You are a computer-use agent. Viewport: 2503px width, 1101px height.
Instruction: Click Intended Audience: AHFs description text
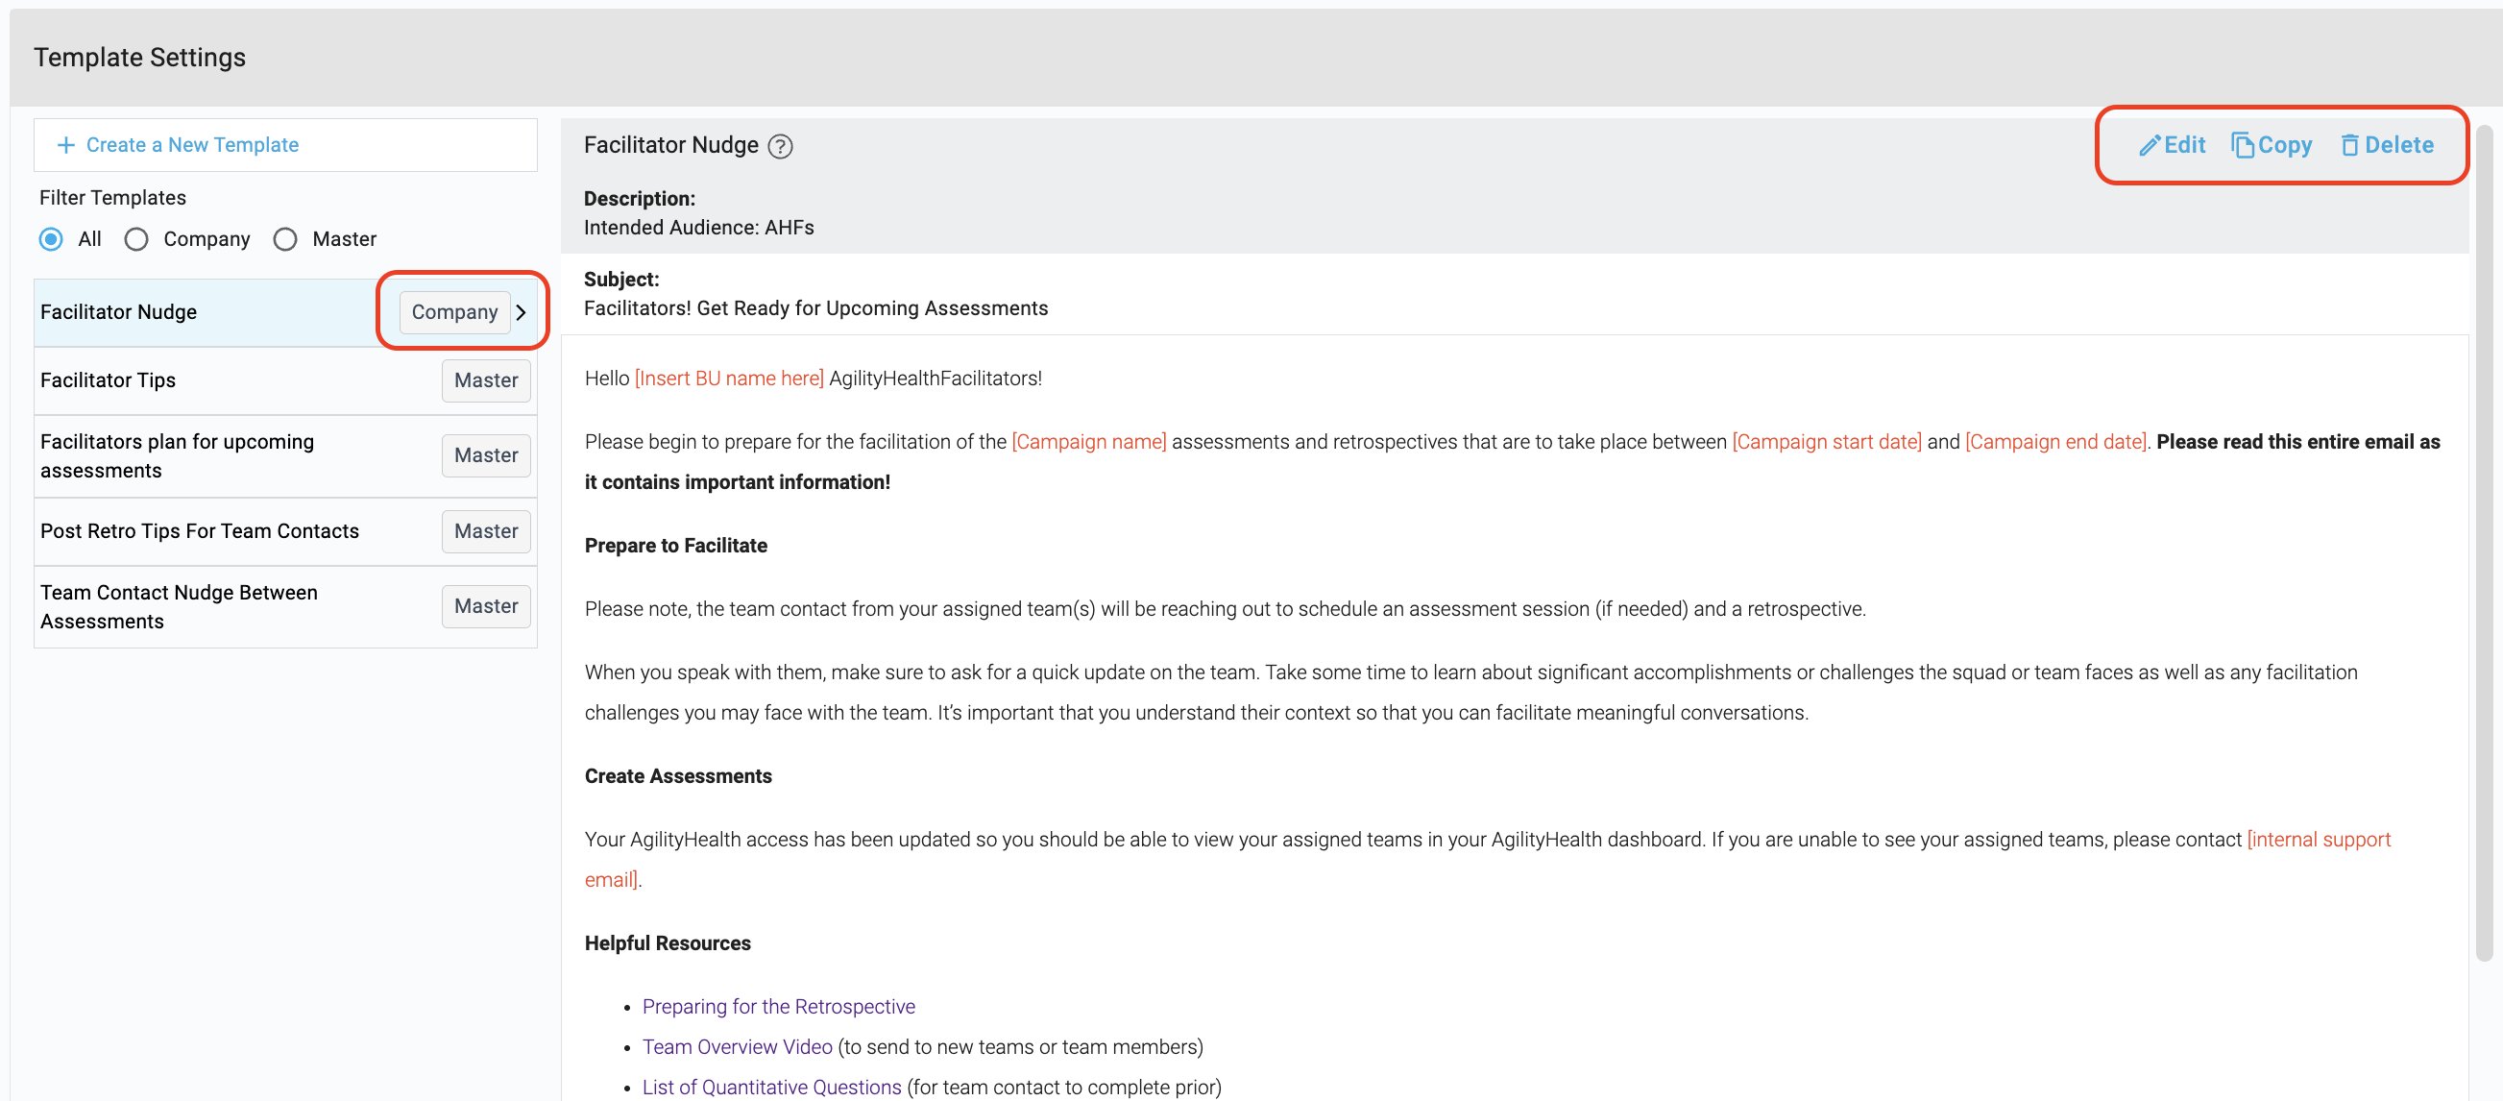698,228
